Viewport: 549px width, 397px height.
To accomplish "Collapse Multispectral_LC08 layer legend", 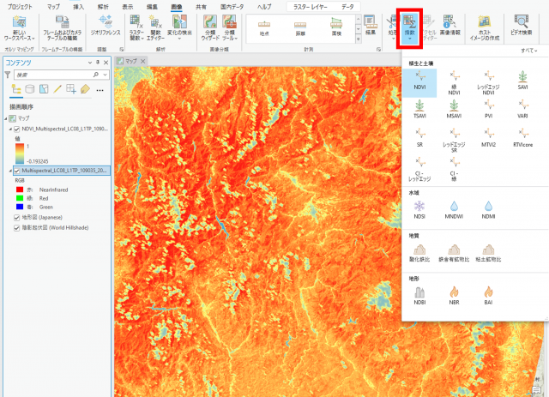I will tap(10, 171).
